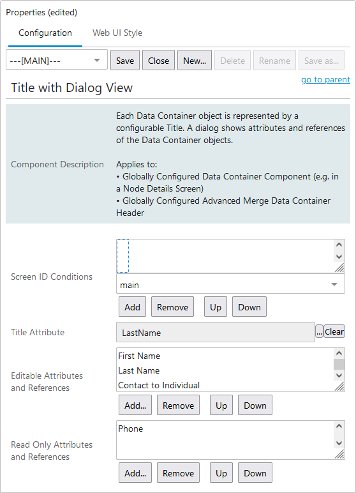Viewport: 356px width, 493px height.
Task: Move Screen ID condition Down
Action: point(249,307)
